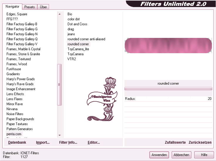Click the category list scroll-up arrow
This screenshot has height=161, width=216.
pyautogui.click(x=60, y=14)
